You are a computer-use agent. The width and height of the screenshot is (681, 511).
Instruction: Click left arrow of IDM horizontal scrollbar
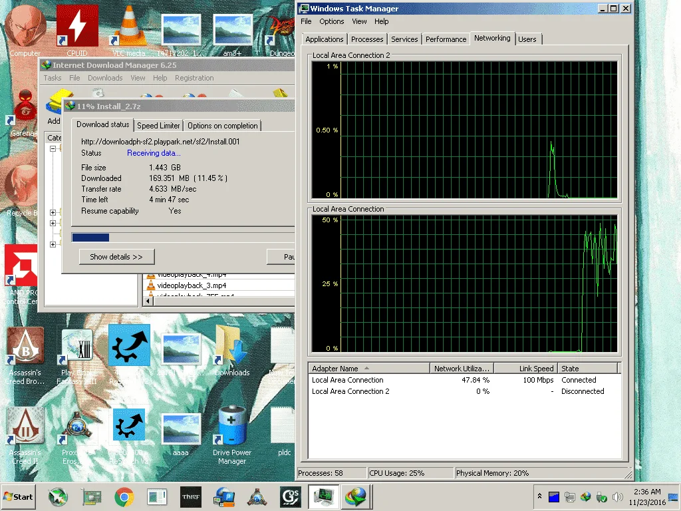(148, 301)
